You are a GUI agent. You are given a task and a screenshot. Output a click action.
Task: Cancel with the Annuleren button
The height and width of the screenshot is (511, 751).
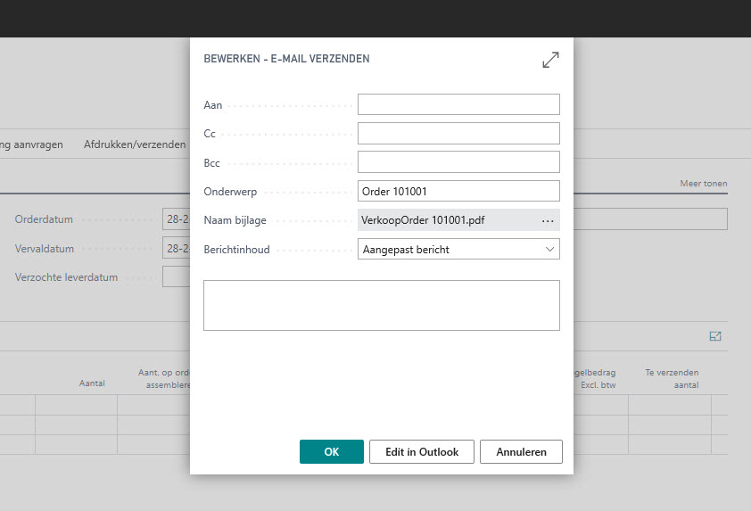coord(521,452)
